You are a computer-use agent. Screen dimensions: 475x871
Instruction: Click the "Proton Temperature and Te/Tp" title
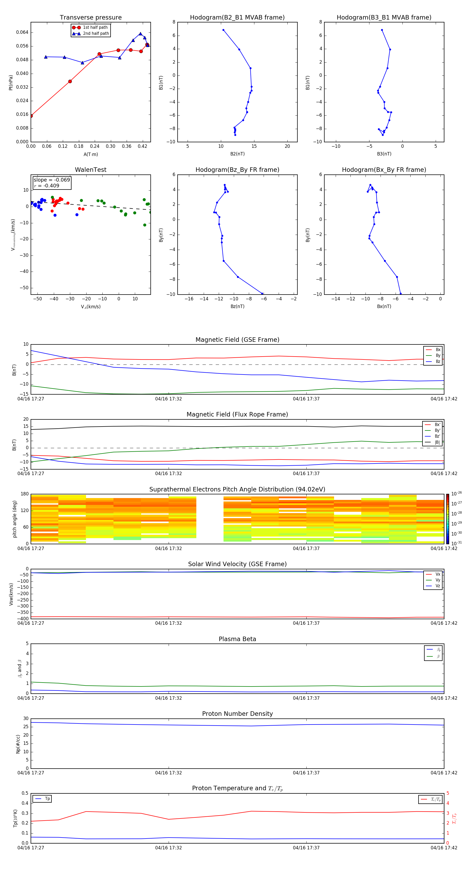(237, 788)
